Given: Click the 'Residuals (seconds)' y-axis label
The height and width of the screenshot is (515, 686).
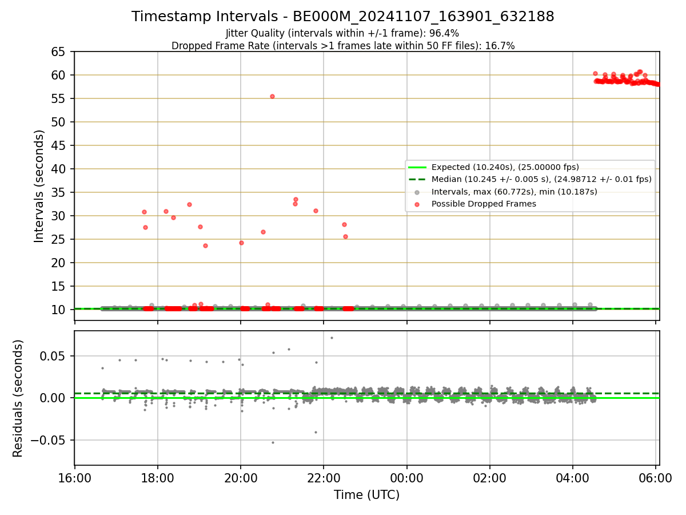Looking at the screenshot, I should 18,398.
